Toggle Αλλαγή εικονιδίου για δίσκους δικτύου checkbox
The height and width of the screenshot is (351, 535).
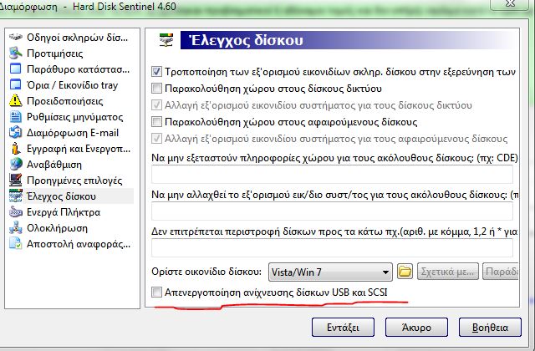(156, 104)
